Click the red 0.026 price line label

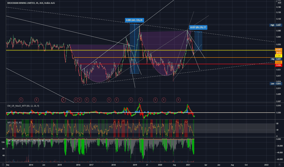(x=279, y=65)
